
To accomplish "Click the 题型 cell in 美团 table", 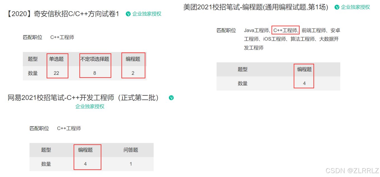I will point(243,69).
